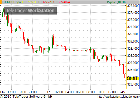Click the P day separator on time axis
140x99 pixels.
click(x=49, y=92)
